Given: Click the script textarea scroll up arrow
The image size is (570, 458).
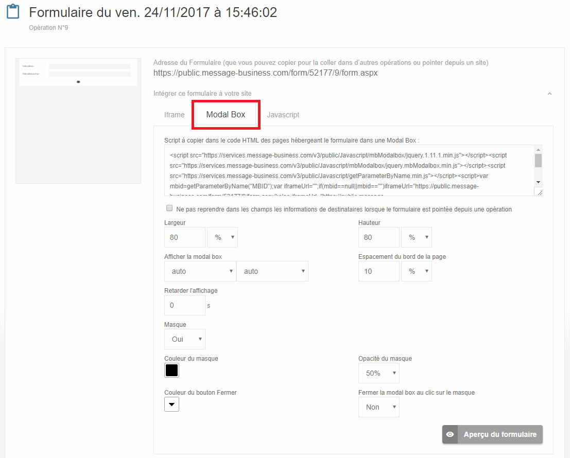Looking at the screenshot, I should pos(539,150).
